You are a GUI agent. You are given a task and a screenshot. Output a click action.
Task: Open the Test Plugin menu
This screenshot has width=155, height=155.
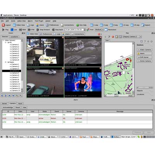[39, 21]
